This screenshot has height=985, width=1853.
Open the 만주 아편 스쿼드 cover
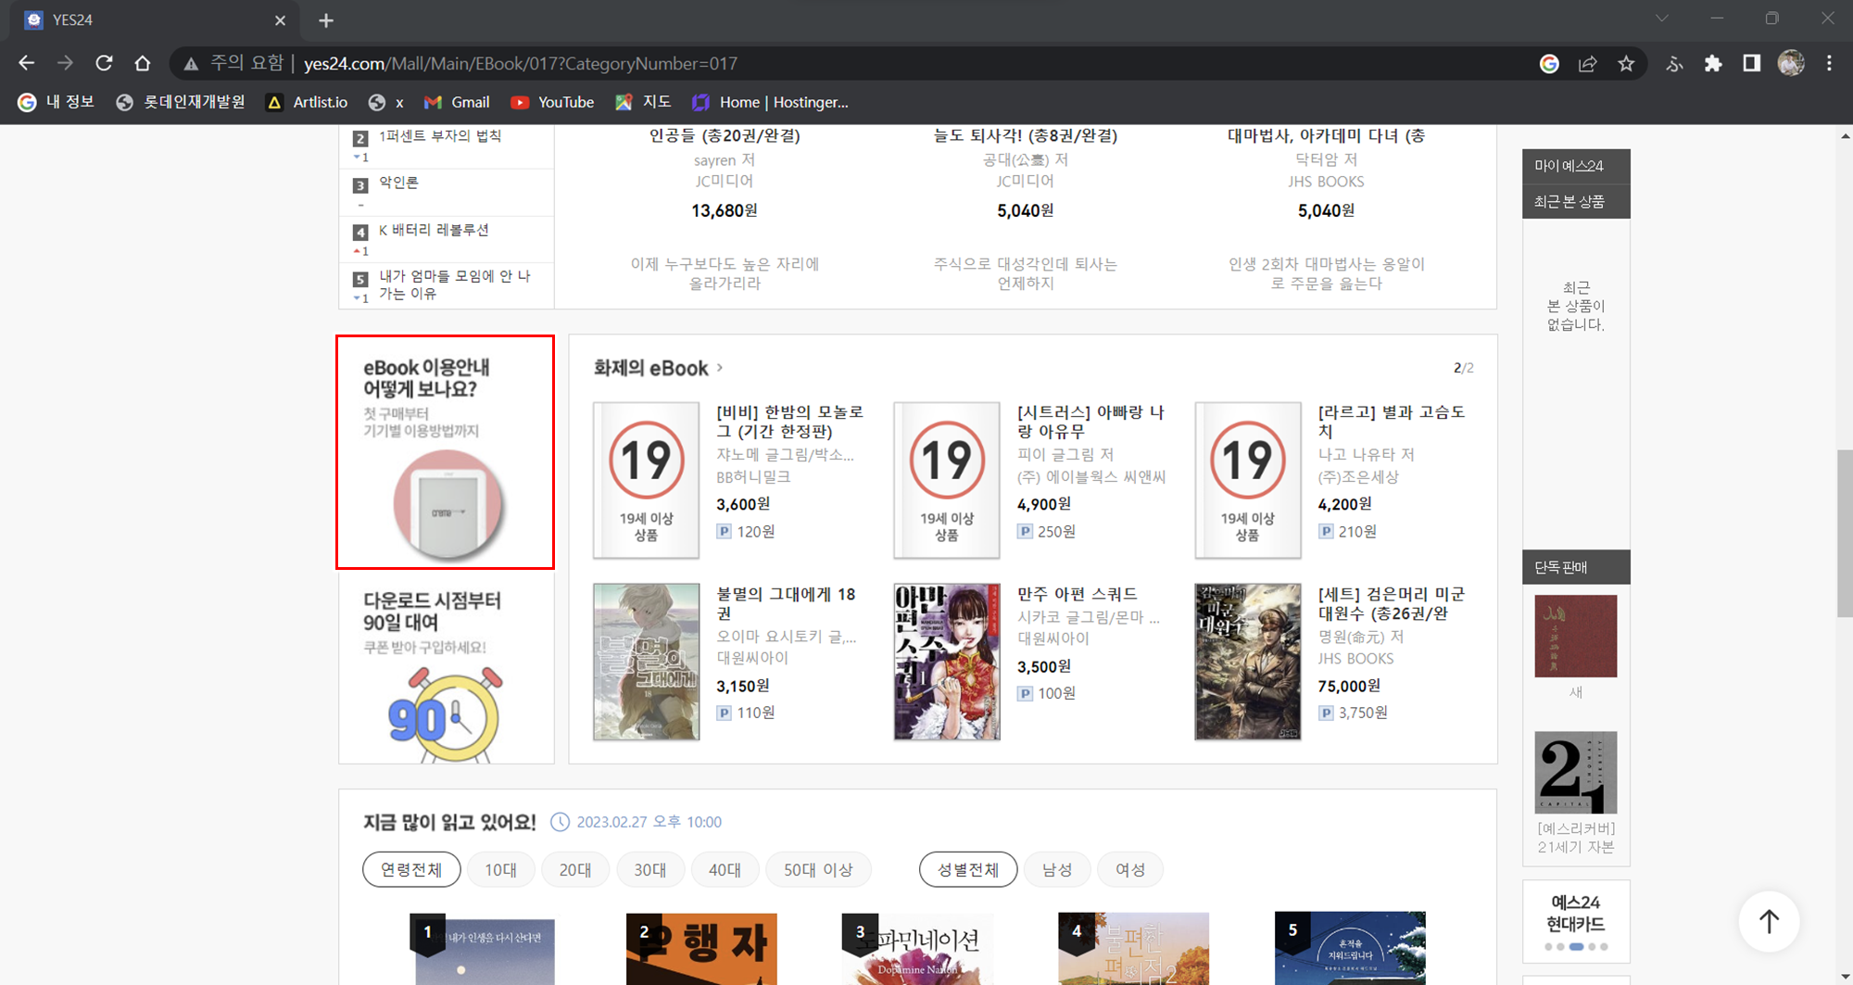point(946,662)
